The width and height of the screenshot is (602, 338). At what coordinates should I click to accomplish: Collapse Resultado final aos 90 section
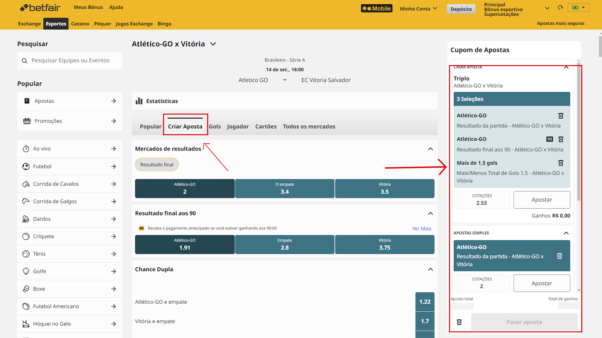point(430,213)
